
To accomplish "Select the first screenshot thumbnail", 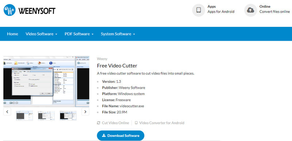I will 24,116.
